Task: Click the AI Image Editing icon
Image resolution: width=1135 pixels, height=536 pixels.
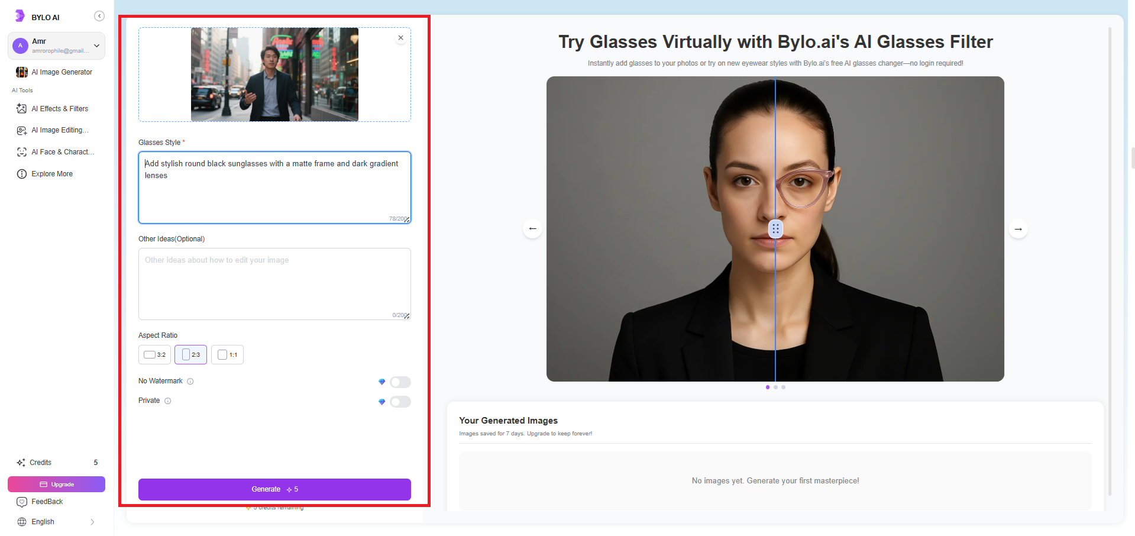Action: click(22, 130)
